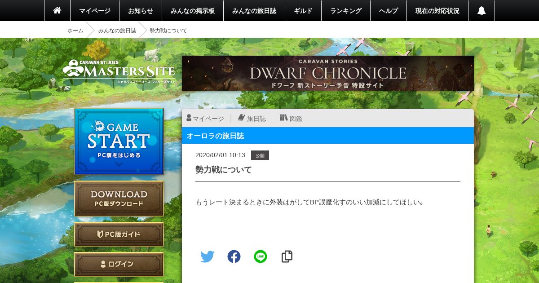Image resolution: width=539 pixels, height=283 pixels.
Task: Open マイページ in top navigation bar
Action: pyautogui.click(x=95, y=10)
